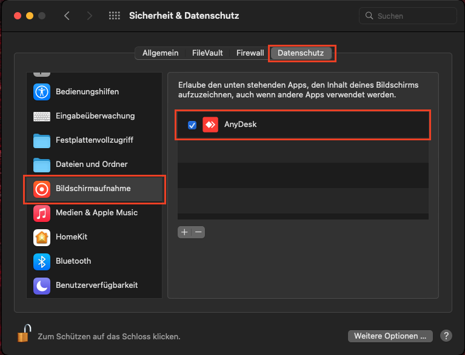465x355 pixels.
Task: Select Eingabeüberwachung label in sidebar
Action: coord(95,116)
